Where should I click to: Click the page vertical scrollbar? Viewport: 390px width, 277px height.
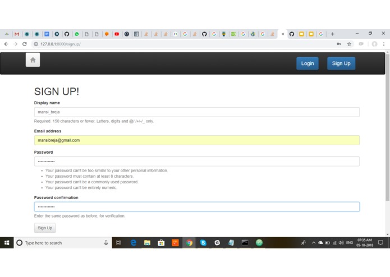coord(387,127)
